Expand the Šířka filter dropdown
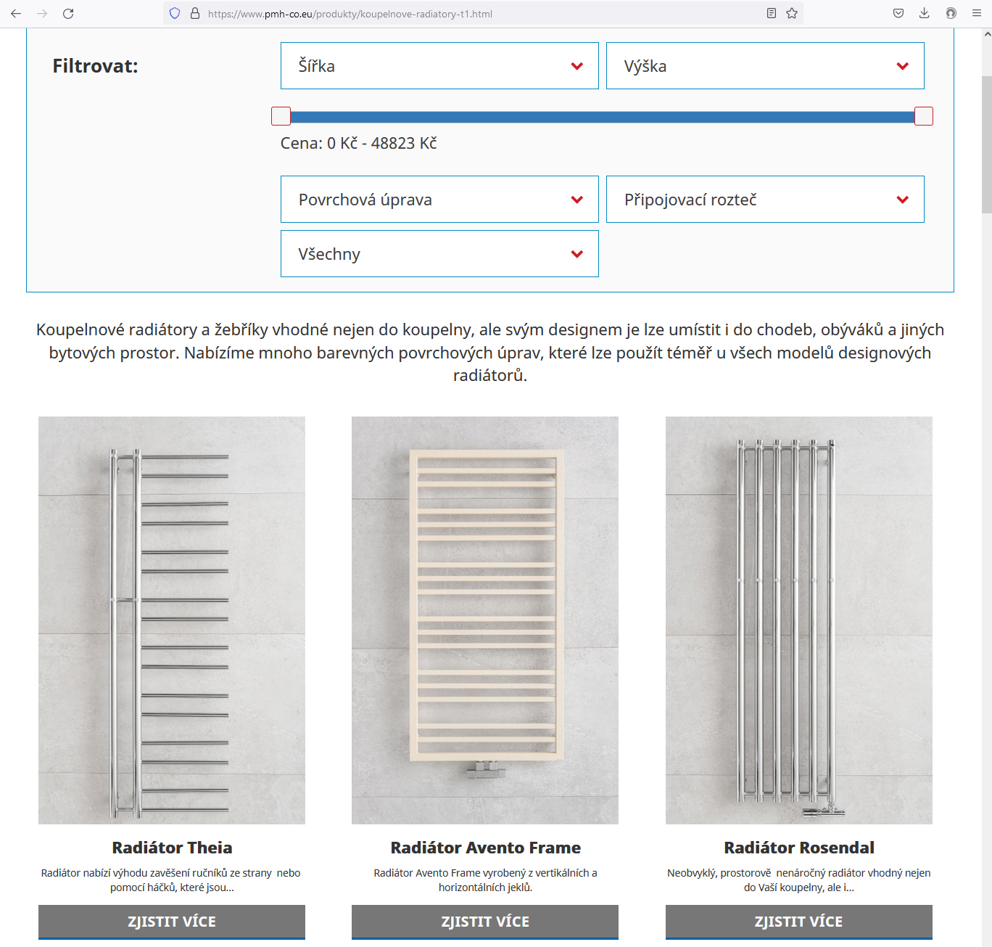This screenshot has height=947, width=992. [x=439, y=66]
